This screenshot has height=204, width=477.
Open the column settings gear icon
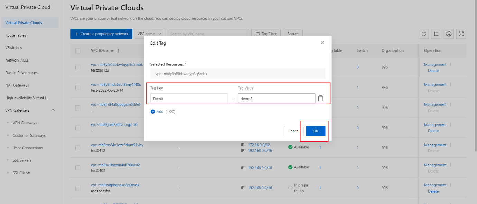[x=449, y=34]
